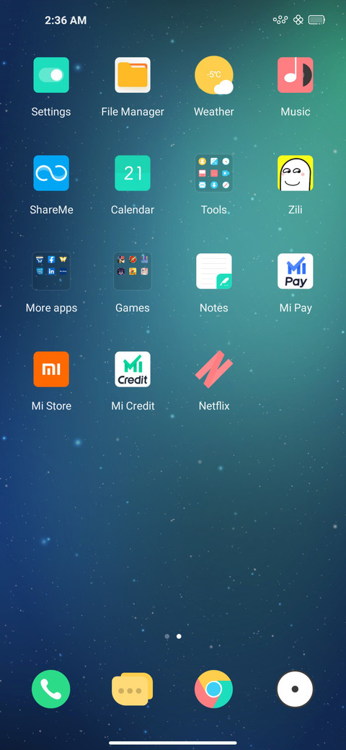
Task: Tap the 'Netflix' label text
Action: point(214,406)
